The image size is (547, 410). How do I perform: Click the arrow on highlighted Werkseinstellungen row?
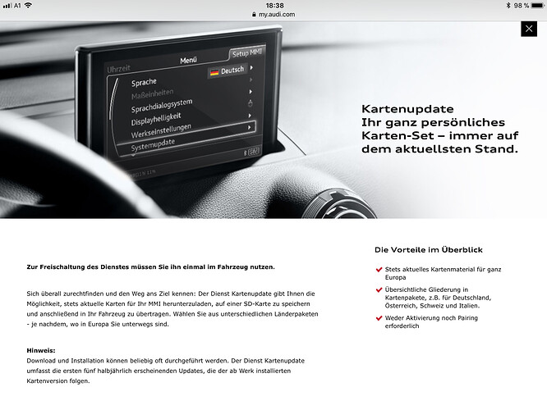point(249,127)
